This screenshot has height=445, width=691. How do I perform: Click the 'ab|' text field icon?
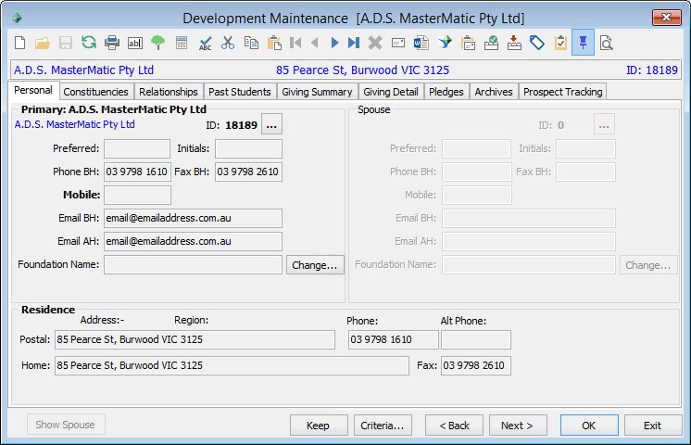pyautogui.click(x=135, y=43)
